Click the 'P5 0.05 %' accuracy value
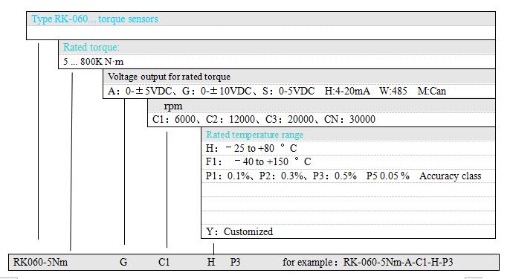 pos(387,176)
